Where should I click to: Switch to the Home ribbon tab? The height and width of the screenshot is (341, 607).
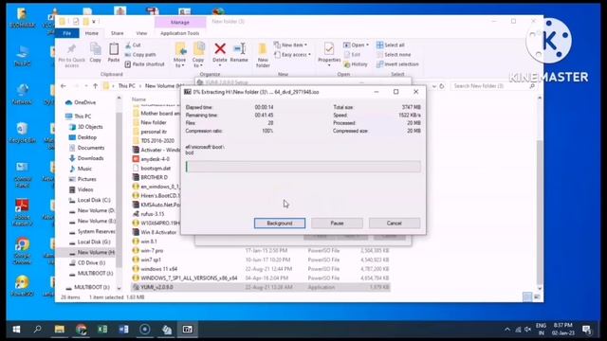coord(92,33)
